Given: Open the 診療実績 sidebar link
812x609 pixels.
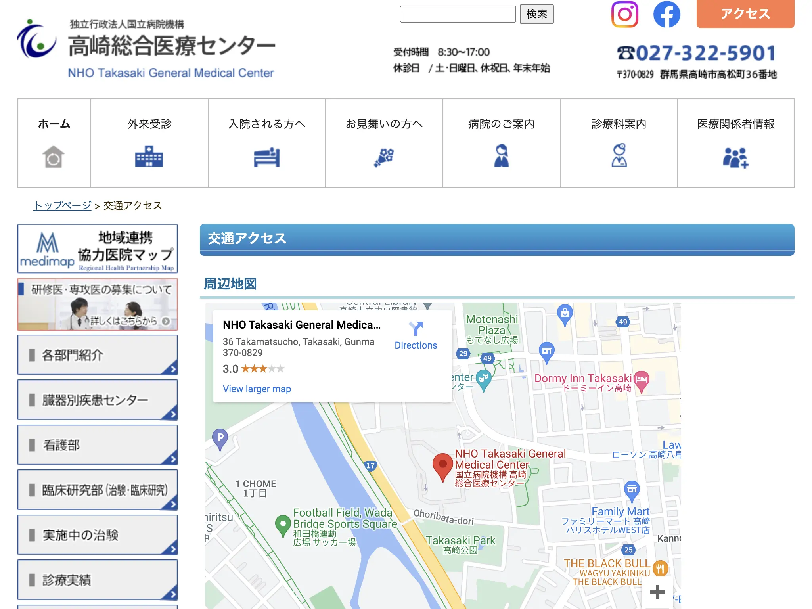Looking at the screenshot, I should point(98,580).
